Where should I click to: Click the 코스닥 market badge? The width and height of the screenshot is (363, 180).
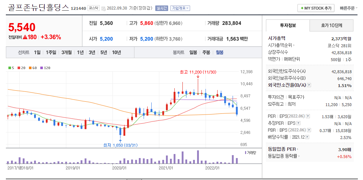pyautogui.click(x=93, y=8)
